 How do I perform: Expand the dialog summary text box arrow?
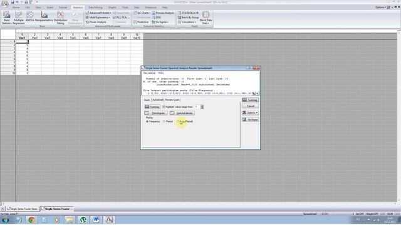click(x=258, y=93)
